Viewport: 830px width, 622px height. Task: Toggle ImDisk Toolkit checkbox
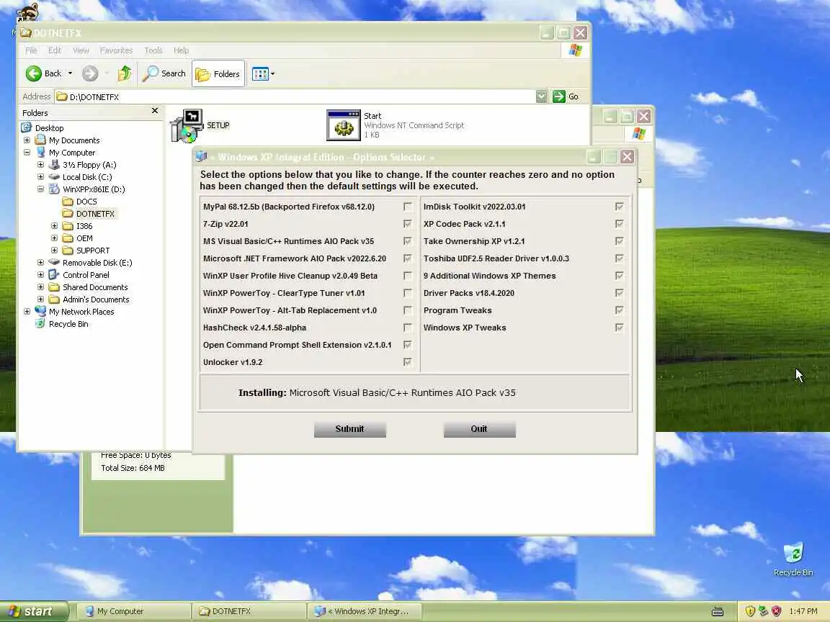click(620, 207)
